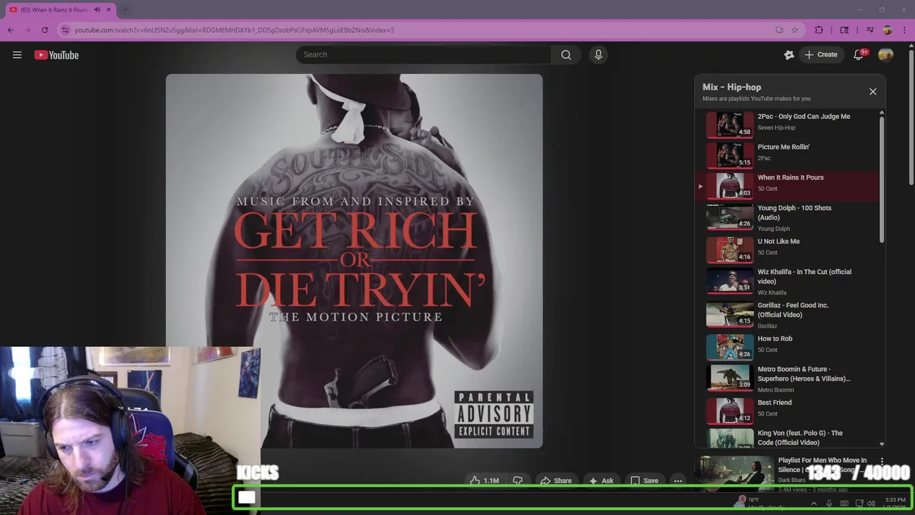This screenshot has height=515, width=915.
Task: Click the Share button
Action: click(556, 481)
